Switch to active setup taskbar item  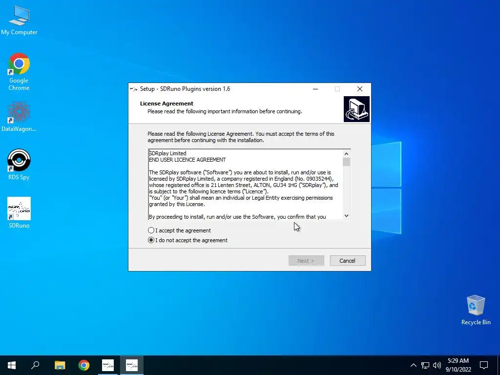pos(132,365)
